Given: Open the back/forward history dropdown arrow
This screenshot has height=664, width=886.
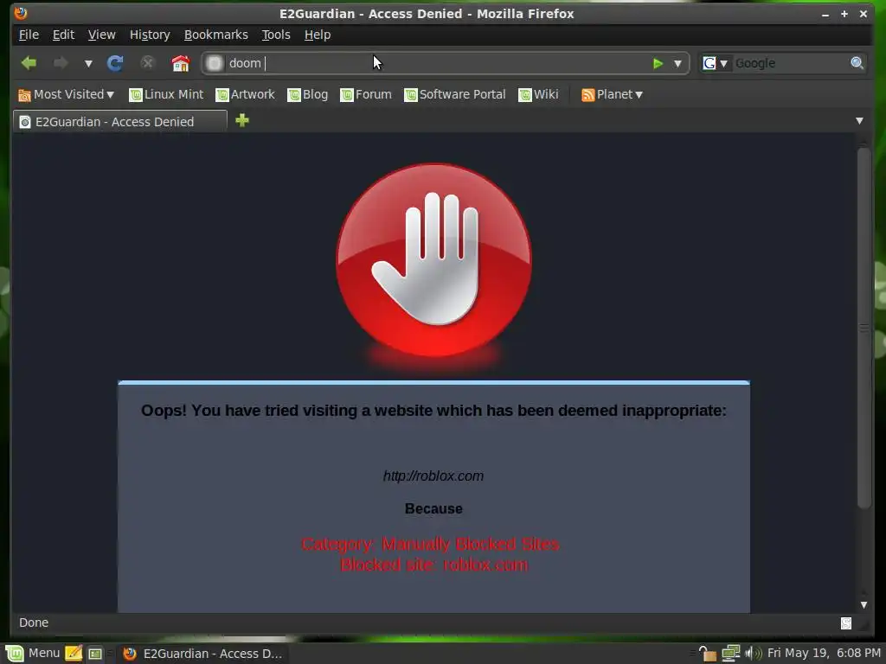Looking at the screenshot, I should [88, 64].
